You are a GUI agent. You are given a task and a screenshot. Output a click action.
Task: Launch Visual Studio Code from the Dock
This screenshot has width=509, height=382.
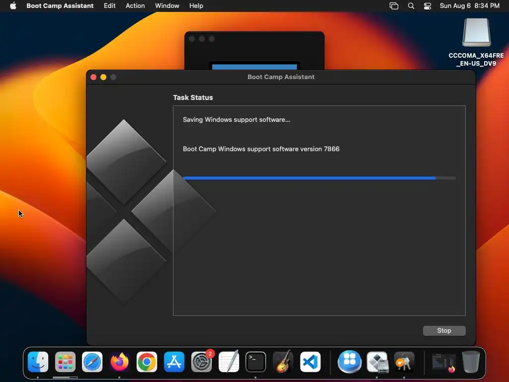310,362
